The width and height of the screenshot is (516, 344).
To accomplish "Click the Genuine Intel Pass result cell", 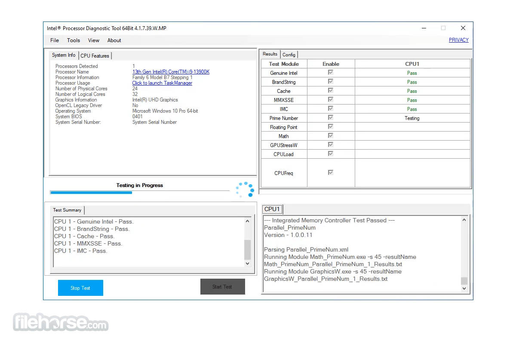I will (412, 73).
